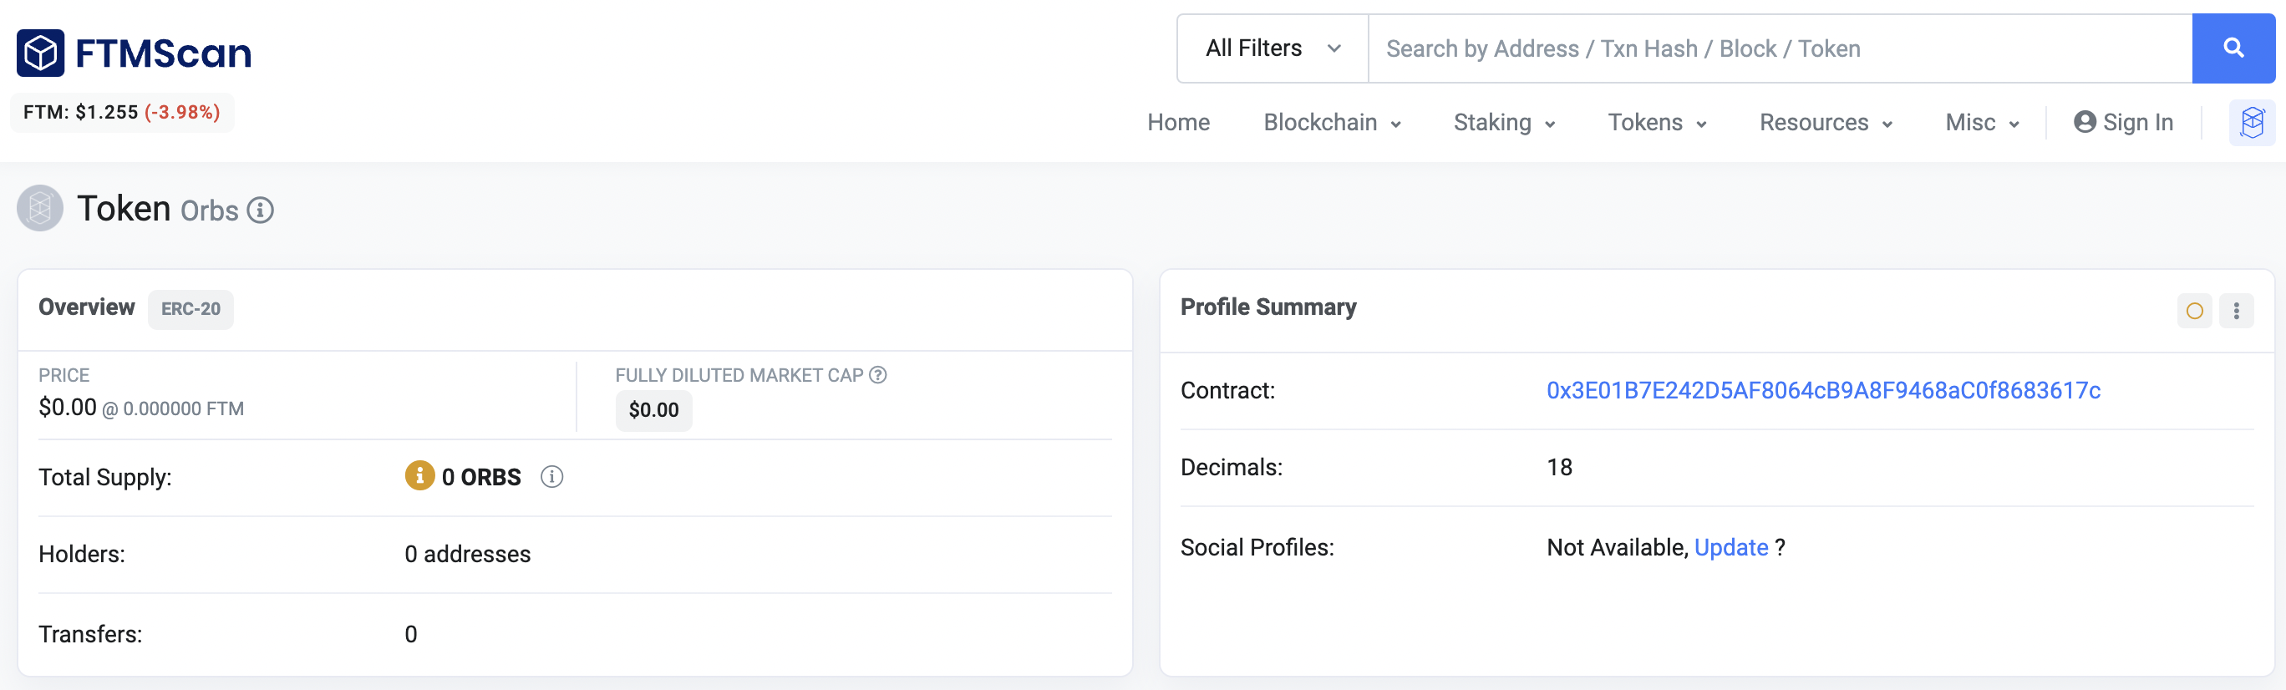Focus the address/txn hash search field
Image resolution: width=2286 pixels, height=690 pixels.
tap(1780, 48)
